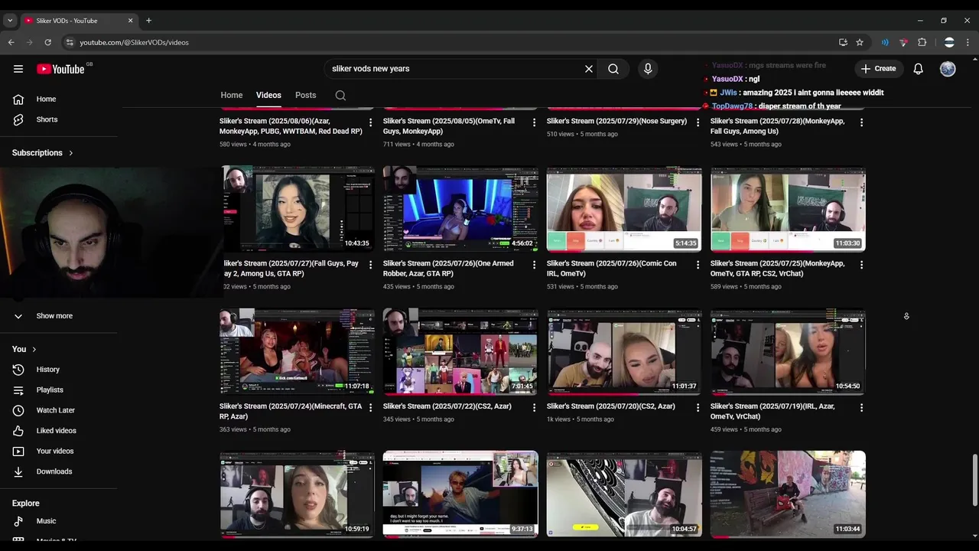Open the account avatar menu

click(x=948, y=69)
